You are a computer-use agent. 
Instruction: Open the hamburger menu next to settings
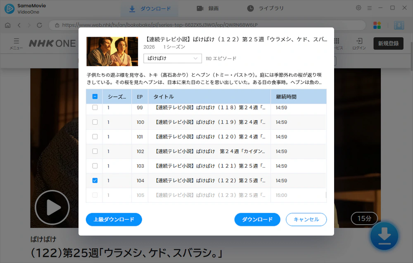pos(370,7)
